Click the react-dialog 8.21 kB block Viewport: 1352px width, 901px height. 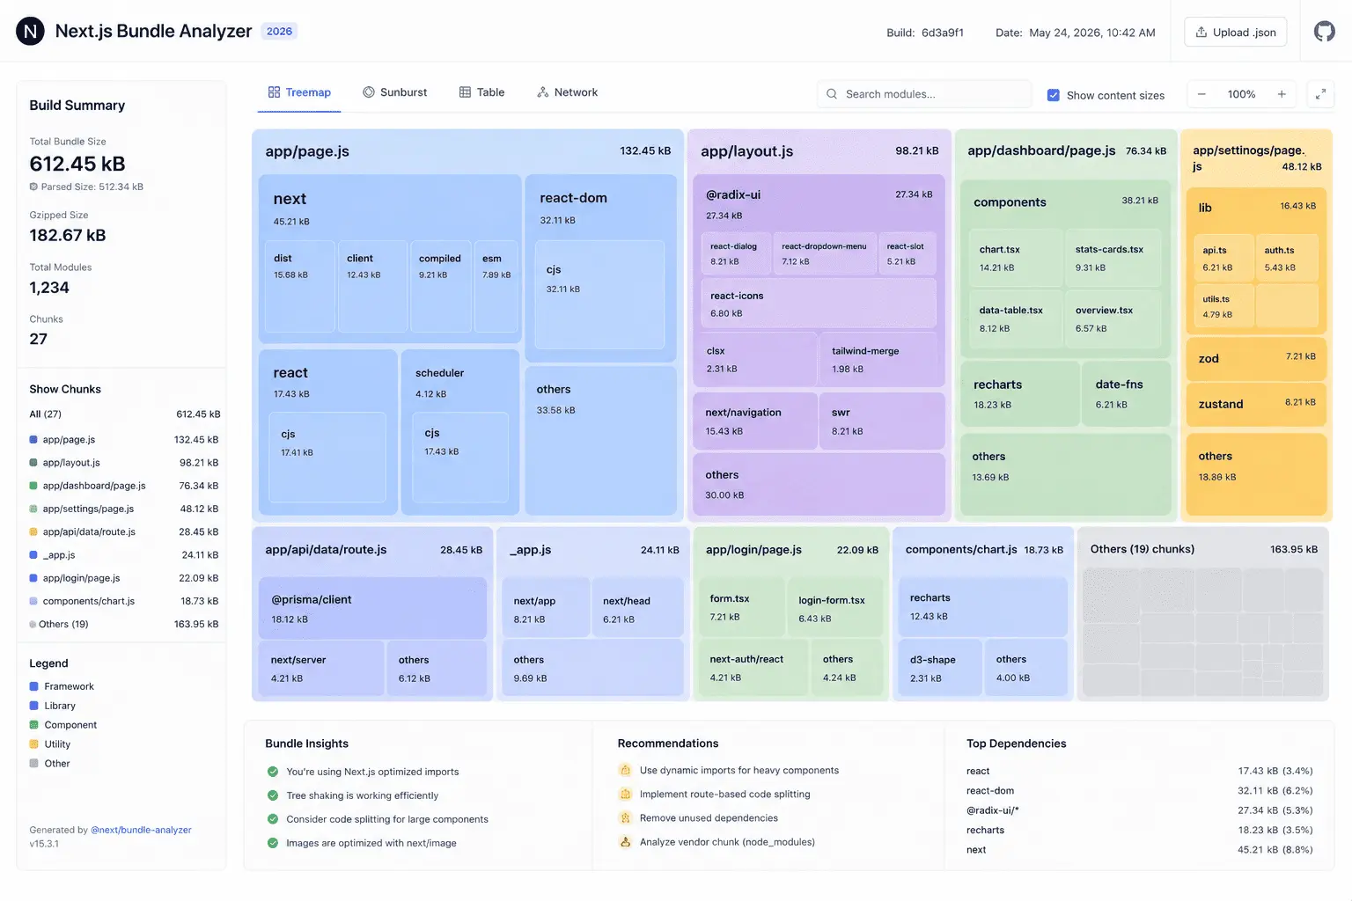pyautogui.click(x=736, y=254)
